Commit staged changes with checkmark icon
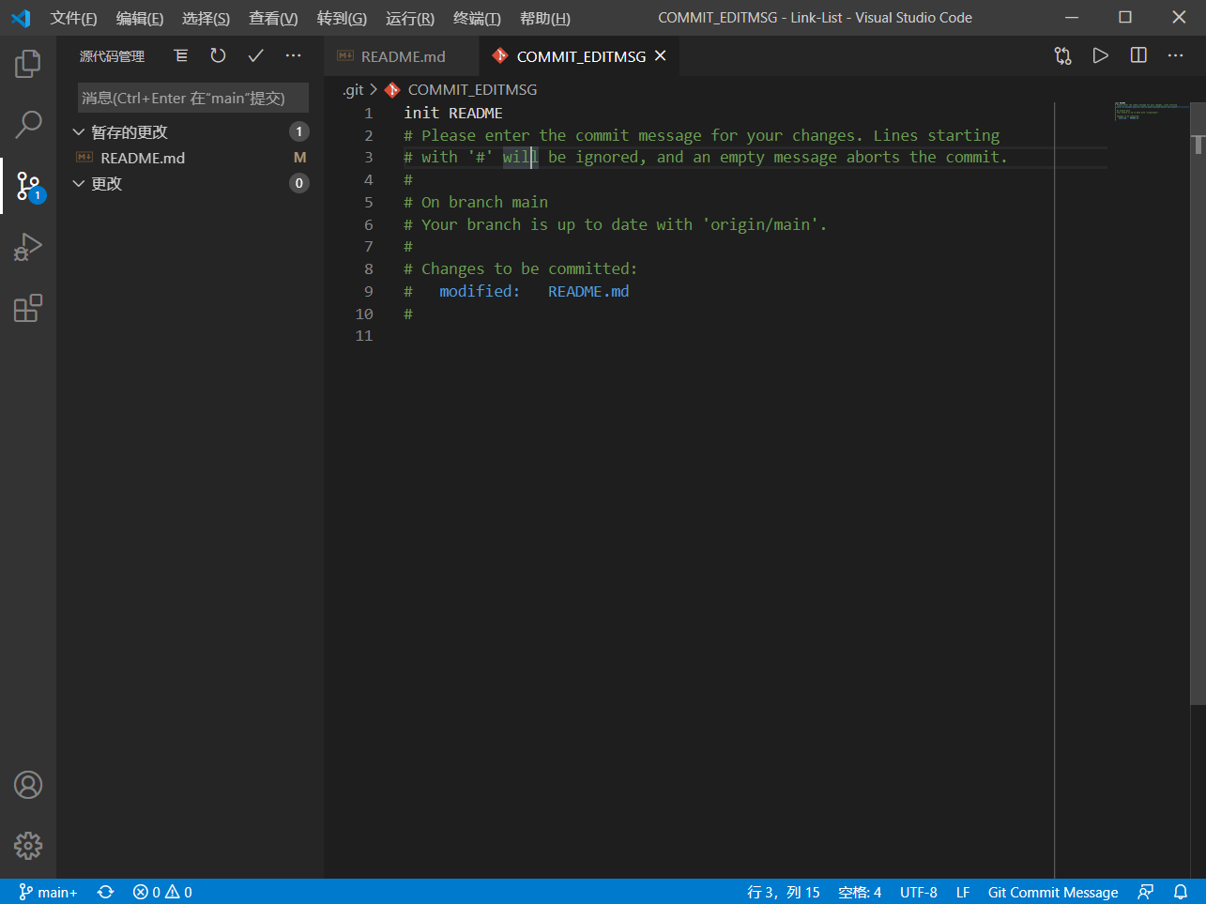Viewport: 1206px width, 904px height. [255, 56]
